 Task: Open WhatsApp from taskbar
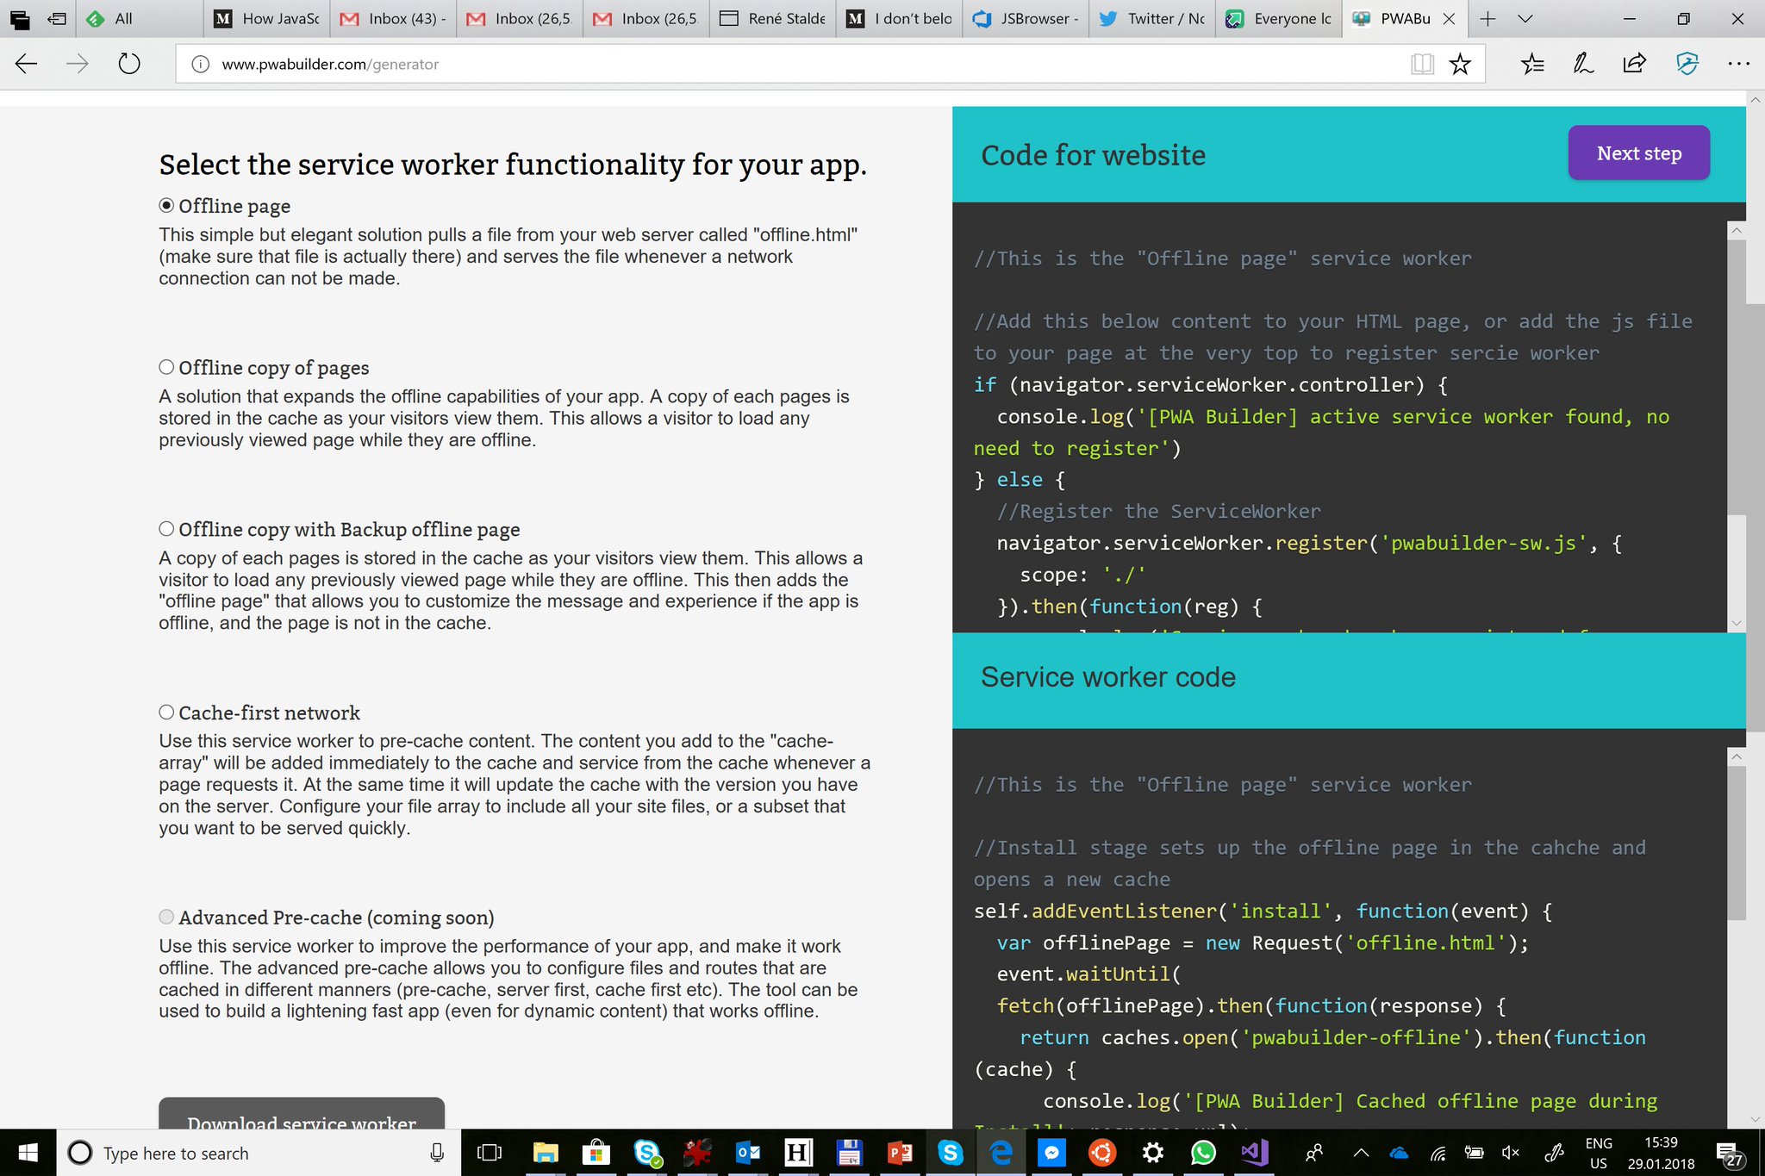(x=1203, y=1153)
